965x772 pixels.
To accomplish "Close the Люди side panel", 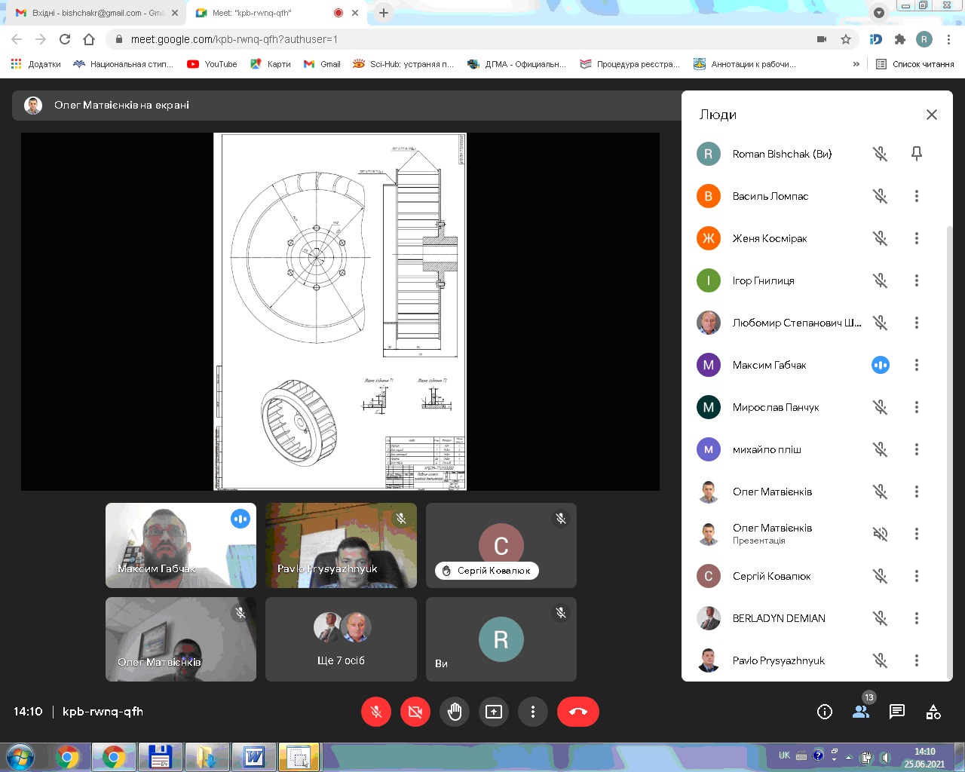I will point(932,115).
